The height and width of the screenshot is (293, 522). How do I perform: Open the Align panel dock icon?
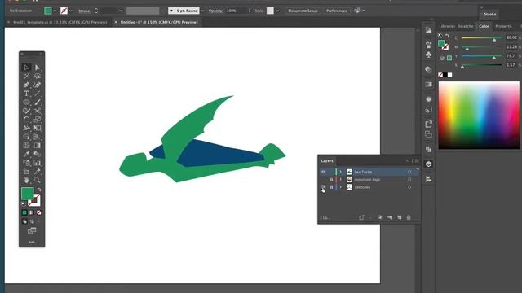[428, 179]
